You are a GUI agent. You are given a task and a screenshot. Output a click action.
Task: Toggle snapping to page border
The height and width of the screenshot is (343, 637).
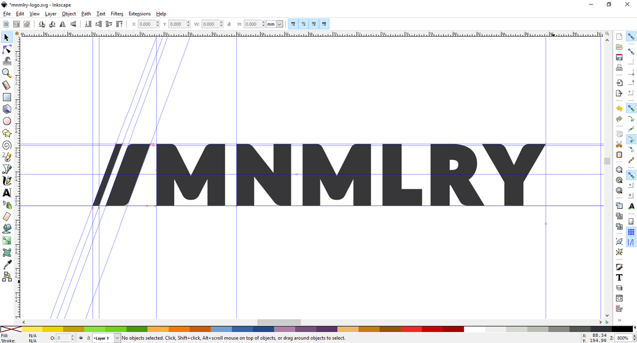pos(631,221)
